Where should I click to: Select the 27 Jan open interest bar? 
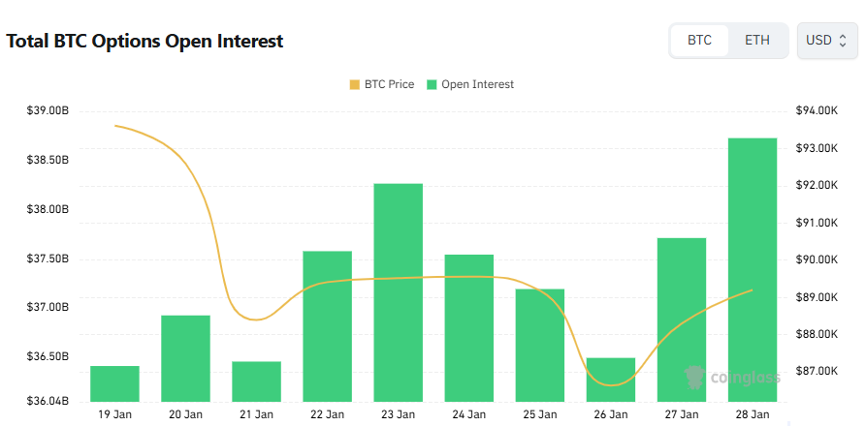682,319
